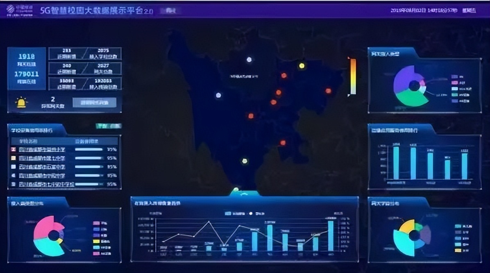Select the first-ranked school row with red badge
Screen dimensions: 490x273
tap(64, 150)
